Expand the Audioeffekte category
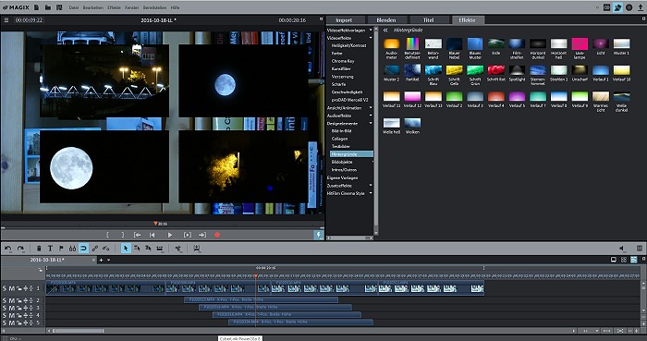647x341 pixels. [371, 116]
